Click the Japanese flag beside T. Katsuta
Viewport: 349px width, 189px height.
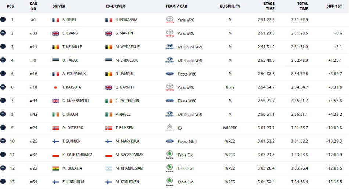56,87
